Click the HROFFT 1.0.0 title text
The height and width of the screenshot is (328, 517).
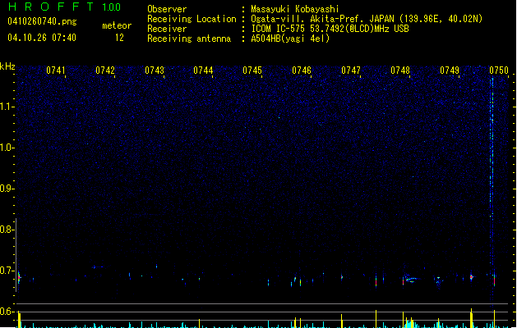(x=65, y=7)
